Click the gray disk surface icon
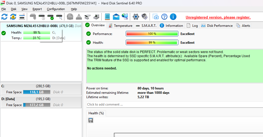The image size is (263, 137). [70, 17]
